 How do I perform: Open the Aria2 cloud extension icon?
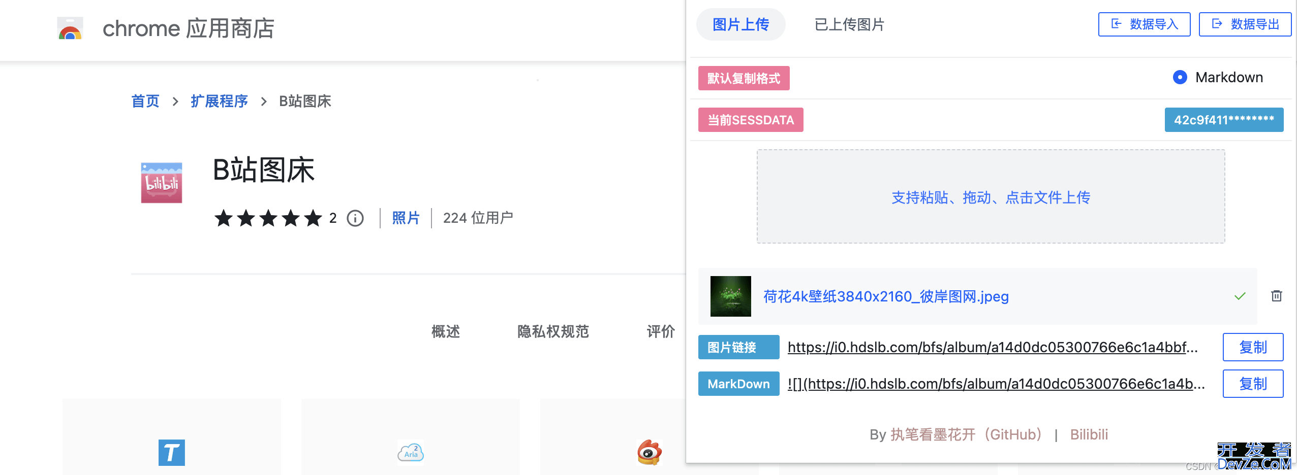pos(411,453)
